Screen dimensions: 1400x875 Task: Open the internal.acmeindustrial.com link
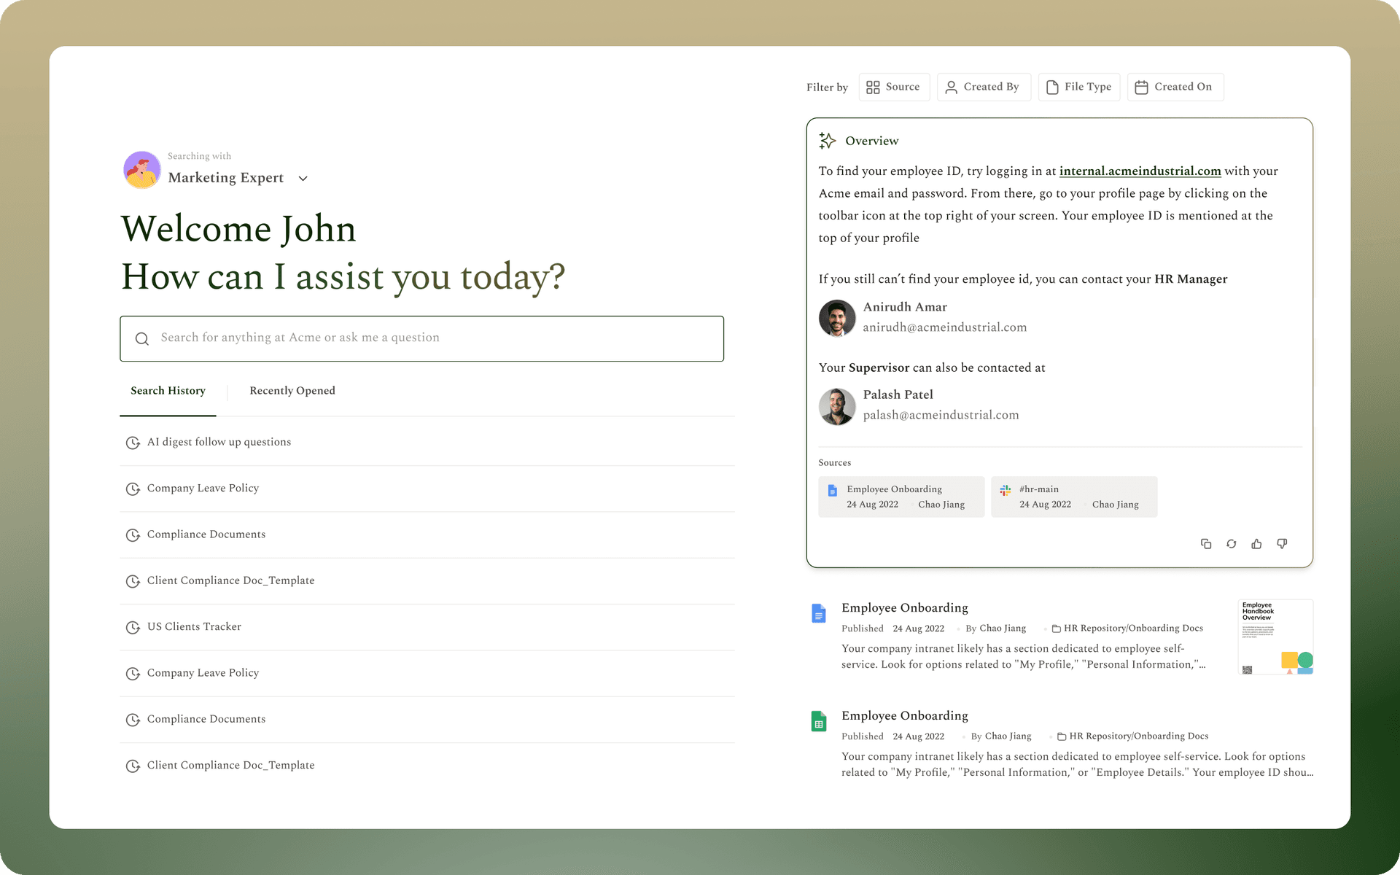click(1140, 171)
